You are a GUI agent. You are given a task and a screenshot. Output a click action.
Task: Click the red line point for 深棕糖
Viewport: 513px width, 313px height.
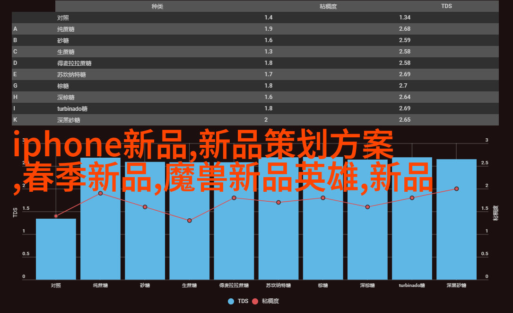point(367,207)
